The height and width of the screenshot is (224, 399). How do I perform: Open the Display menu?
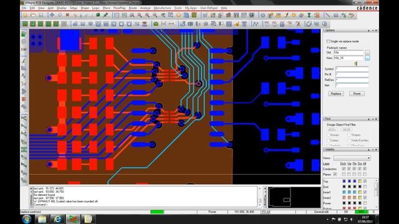click(61, 8)
